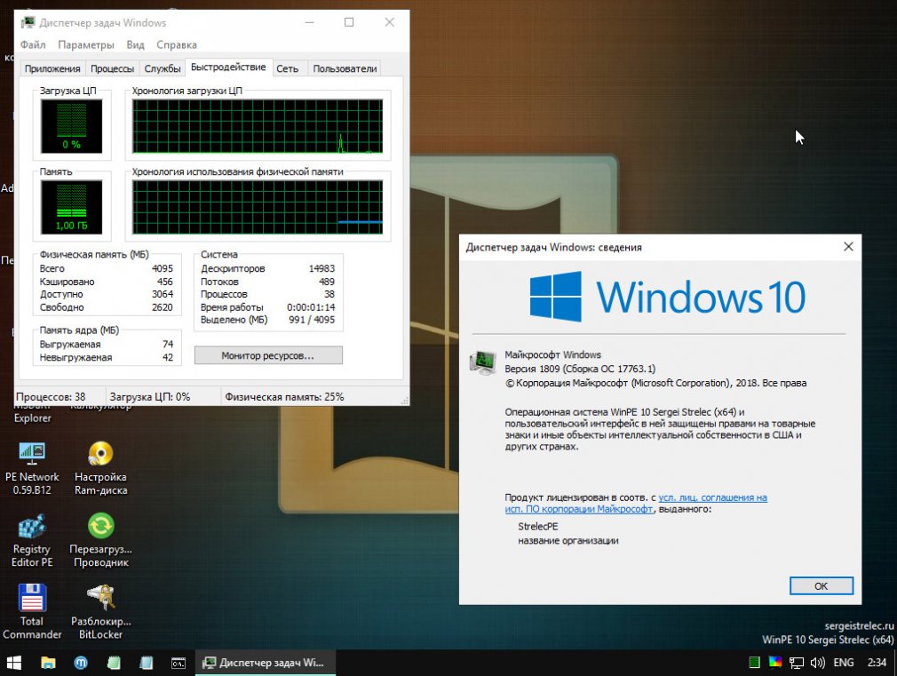Click the "Свободно" value 2620
897x676 pixels.
(163, 307)
